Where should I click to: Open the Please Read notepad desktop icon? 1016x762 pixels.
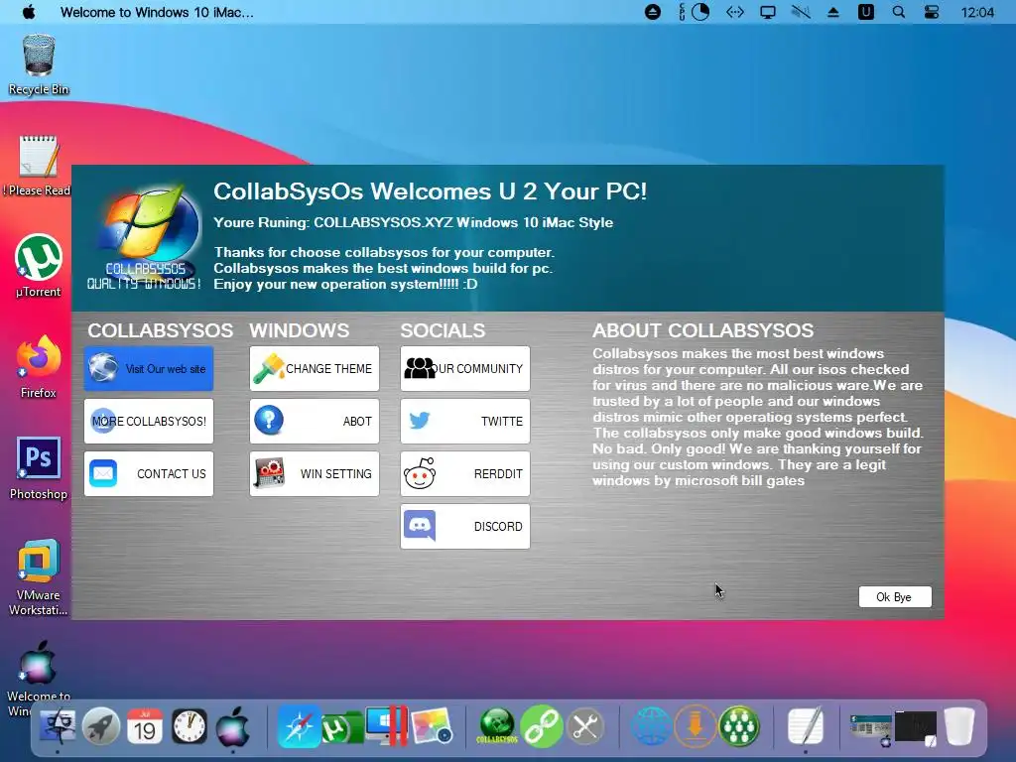(39, 166)
